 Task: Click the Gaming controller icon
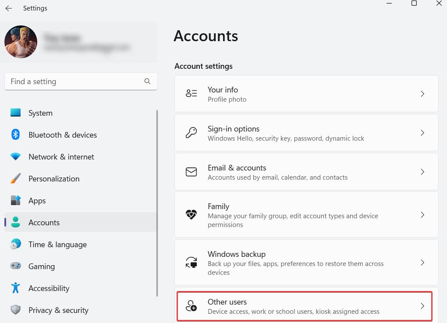[x=16, y=266]
